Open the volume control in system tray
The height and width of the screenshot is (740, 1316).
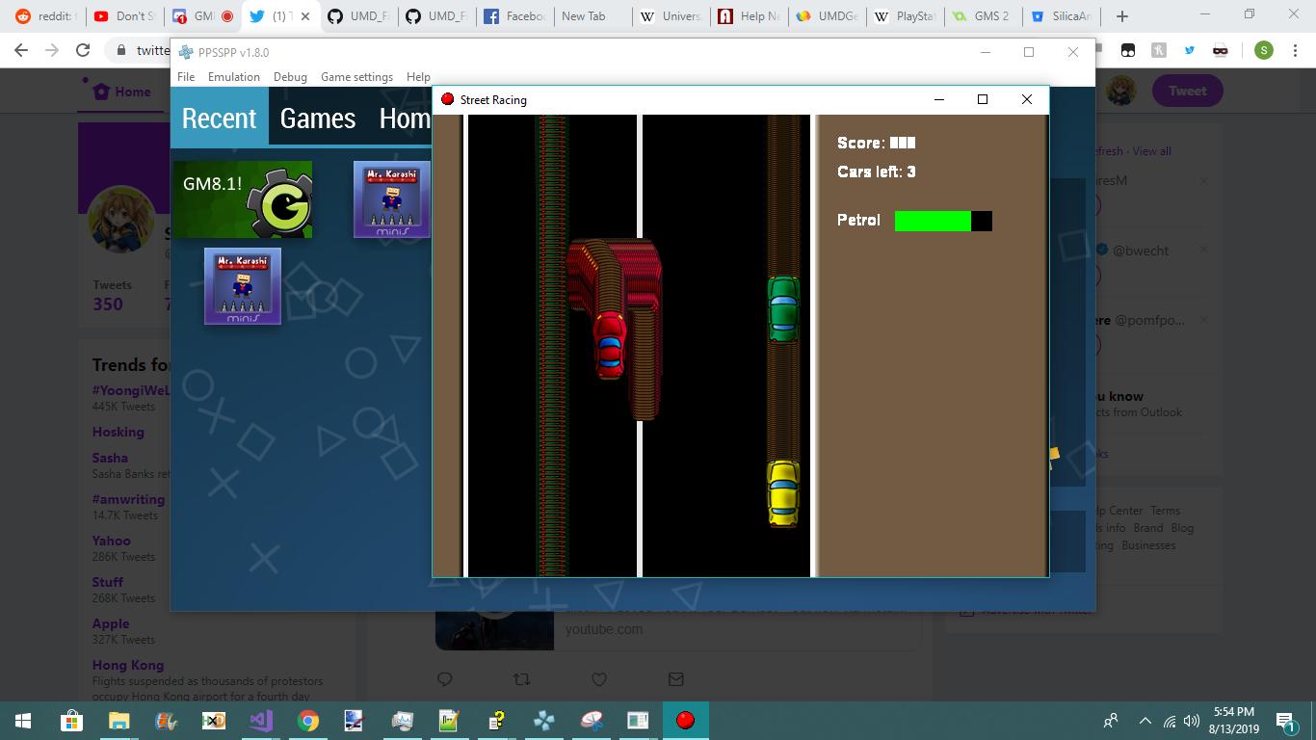pos(1192,721)
